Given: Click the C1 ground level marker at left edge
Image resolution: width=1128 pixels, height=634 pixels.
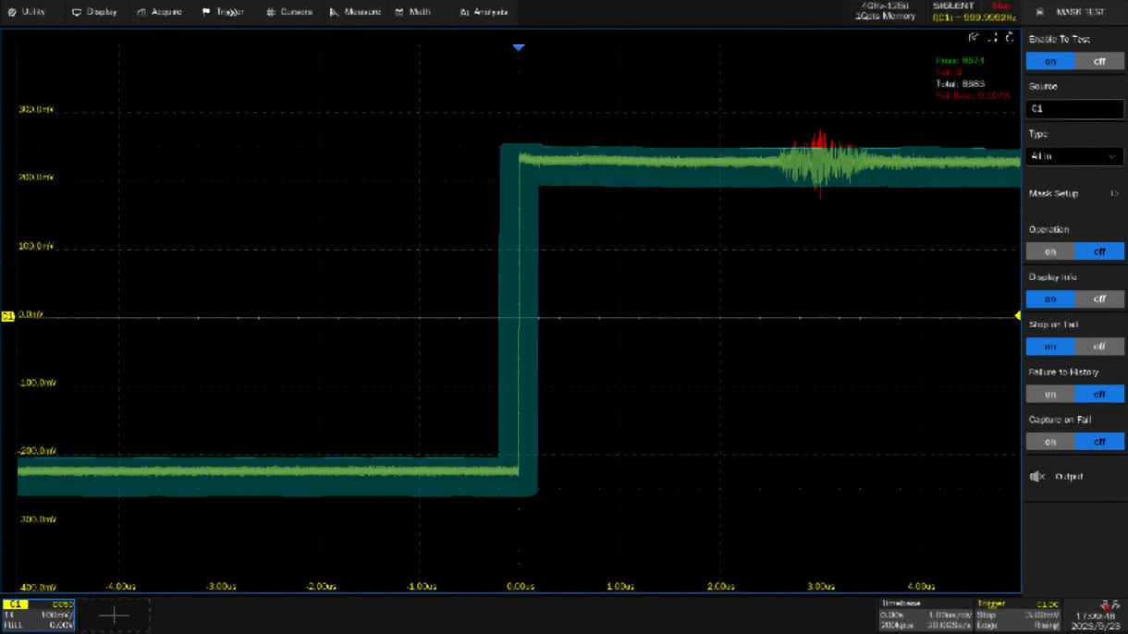Looking at the screenshot, I should pos(7,316).
